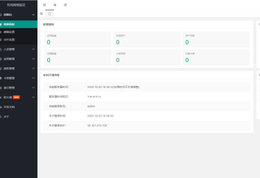Click the middle icon between collapse and refresh
Viewport: 260px width, 178px height.
click(55, 5)
